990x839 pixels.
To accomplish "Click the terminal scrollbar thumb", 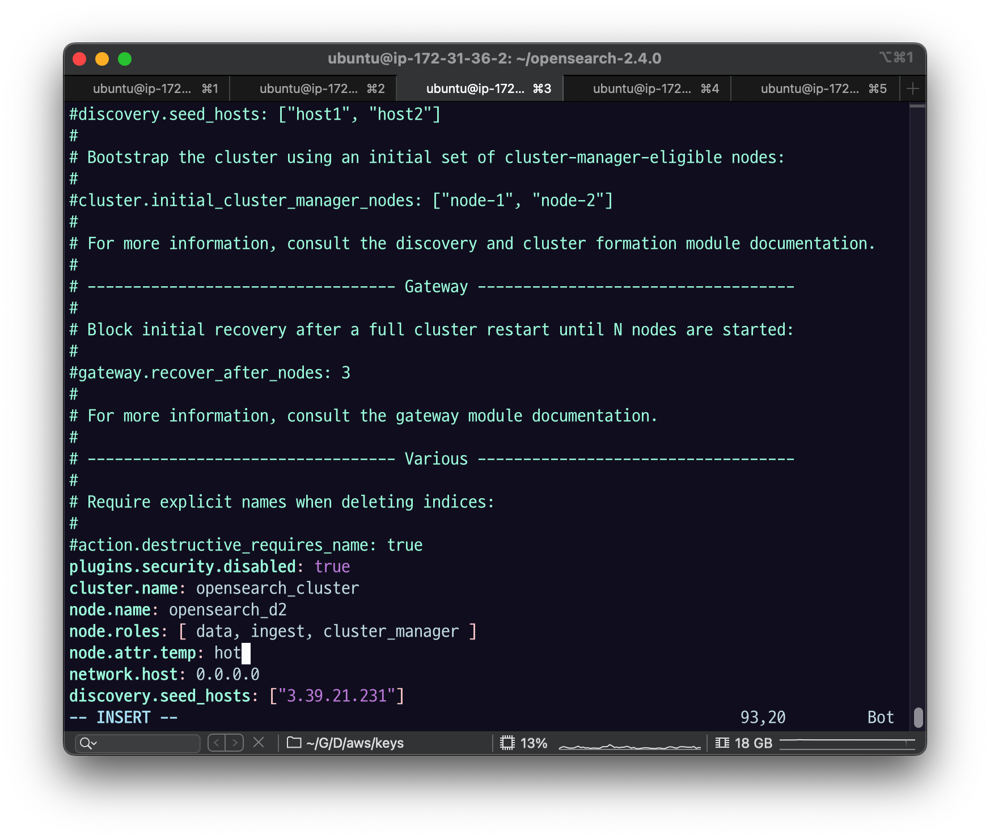I will click(918, 717).
